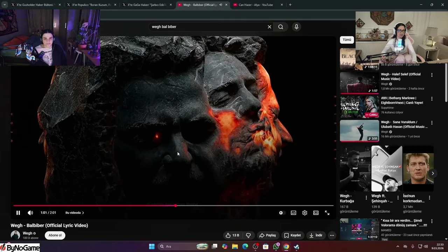
Task: Dislike the video thumbs-down icon
Action: point(248,235)
